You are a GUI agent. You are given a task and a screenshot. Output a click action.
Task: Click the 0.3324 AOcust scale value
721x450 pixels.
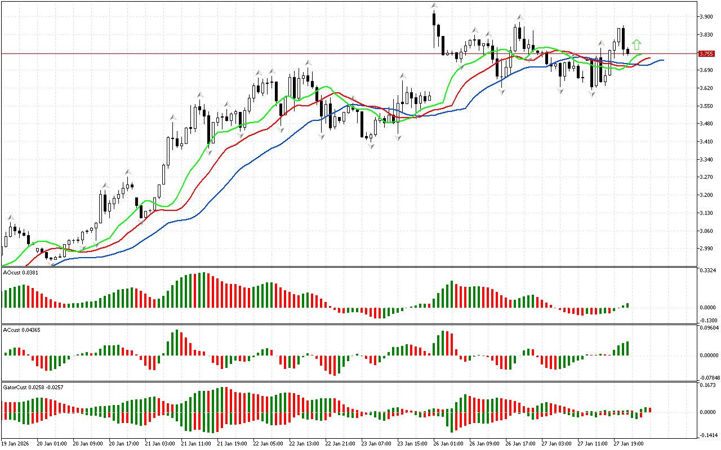tap(706, 272)
